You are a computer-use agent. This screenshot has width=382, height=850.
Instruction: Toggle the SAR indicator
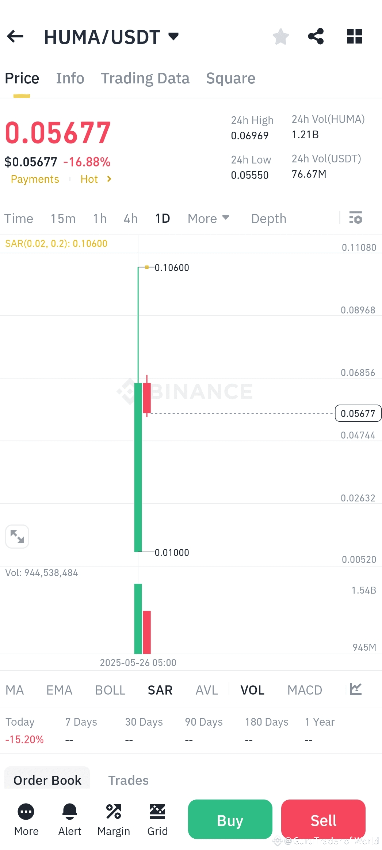click(x=160, y=690)
